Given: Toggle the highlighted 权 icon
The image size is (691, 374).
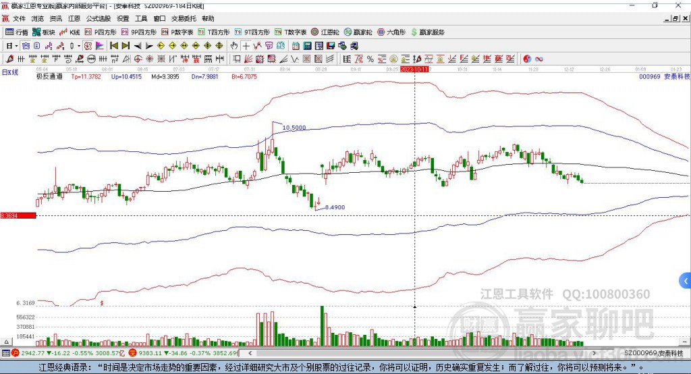Looking at the screenshot, I should (88, 46).
